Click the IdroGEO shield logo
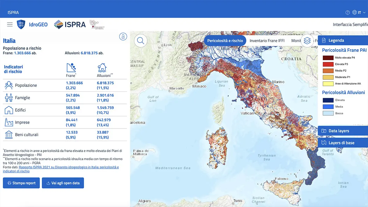This screenshot has height=207, width=368. click(x=21, y=25)
